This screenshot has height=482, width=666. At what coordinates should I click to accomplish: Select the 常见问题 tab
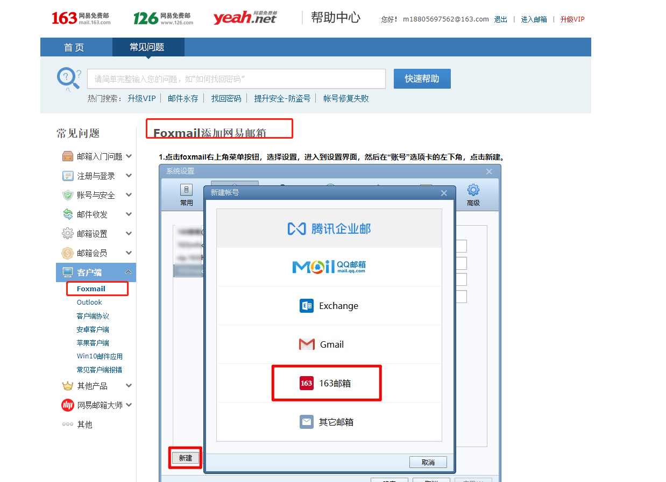click(147, 47)
